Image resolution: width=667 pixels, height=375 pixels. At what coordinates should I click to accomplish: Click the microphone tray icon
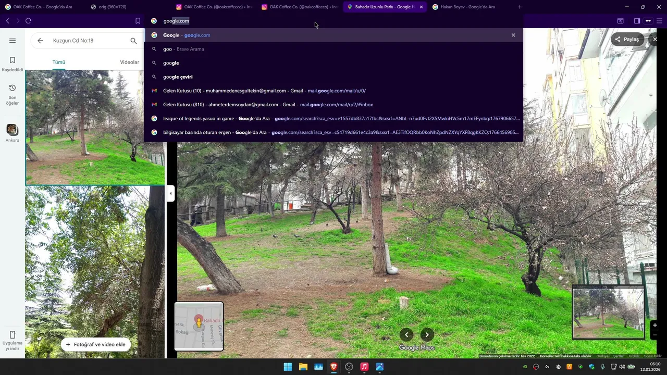pos(602,367)
